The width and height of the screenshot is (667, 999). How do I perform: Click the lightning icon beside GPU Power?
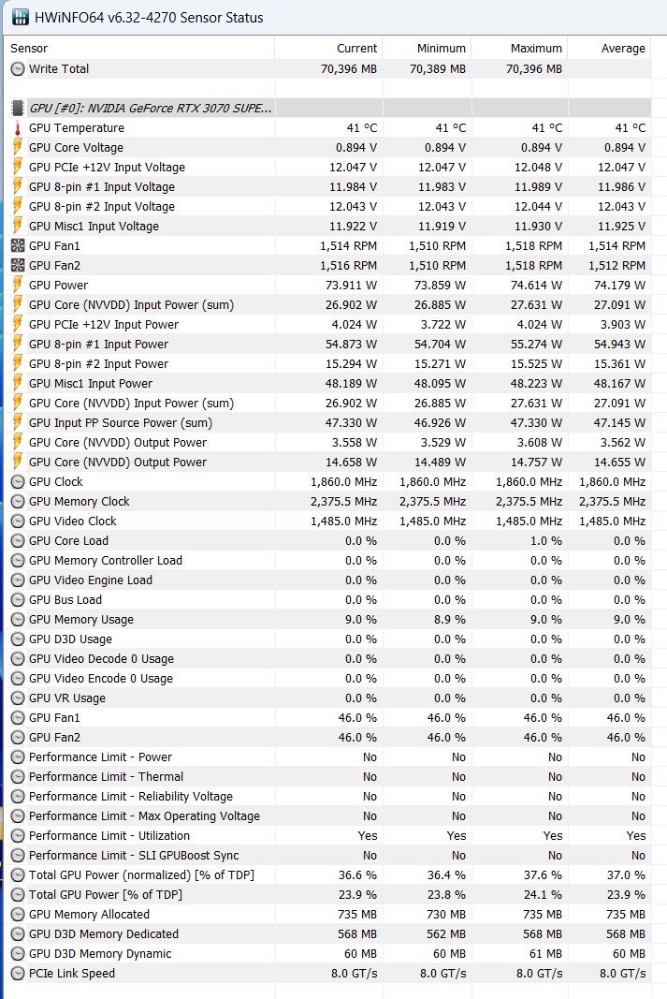click(x=18, y=286)
